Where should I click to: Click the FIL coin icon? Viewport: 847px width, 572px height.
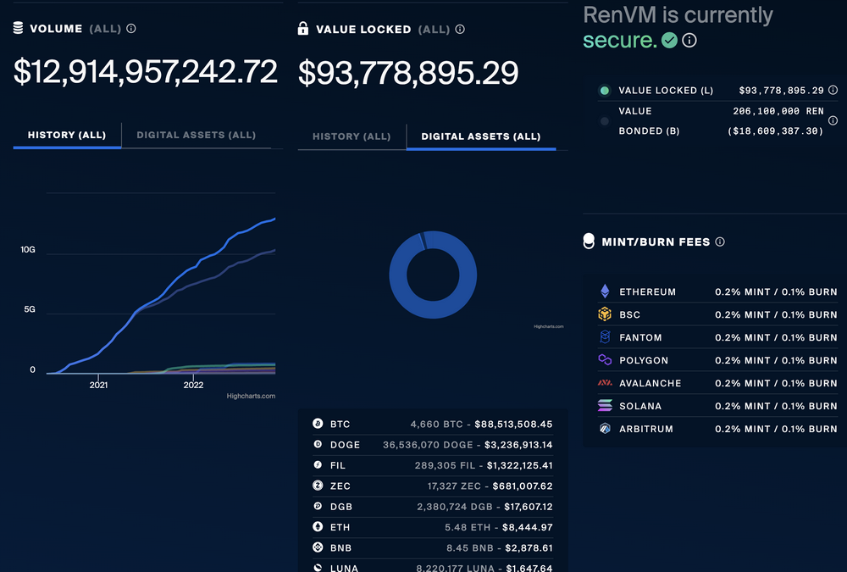(318, 464)
